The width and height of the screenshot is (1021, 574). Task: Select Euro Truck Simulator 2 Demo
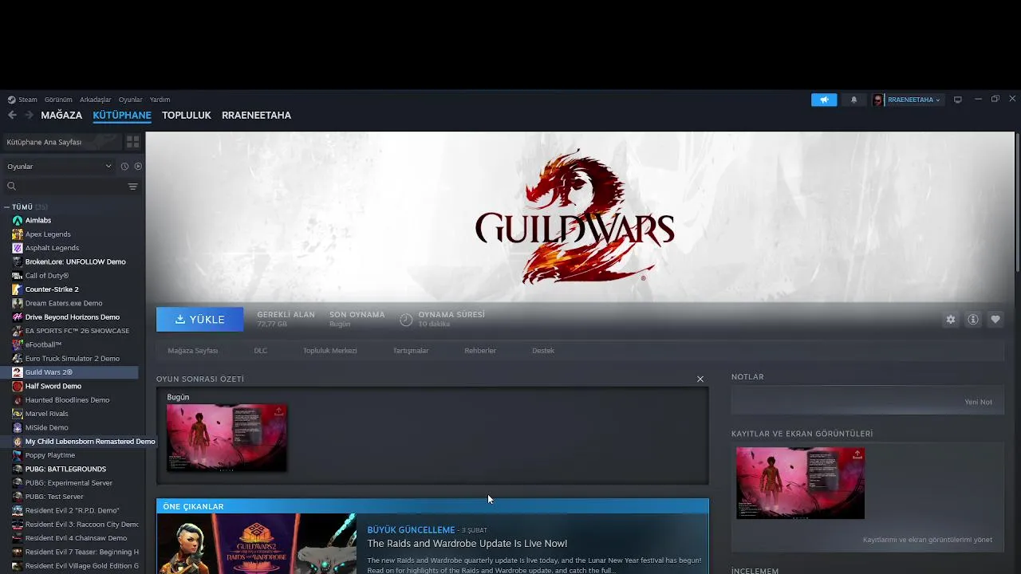[72, 359]
